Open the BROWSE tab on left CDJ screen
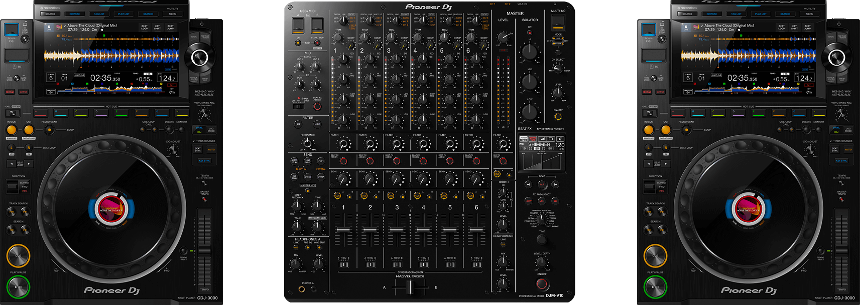 (x=75, y=14)
